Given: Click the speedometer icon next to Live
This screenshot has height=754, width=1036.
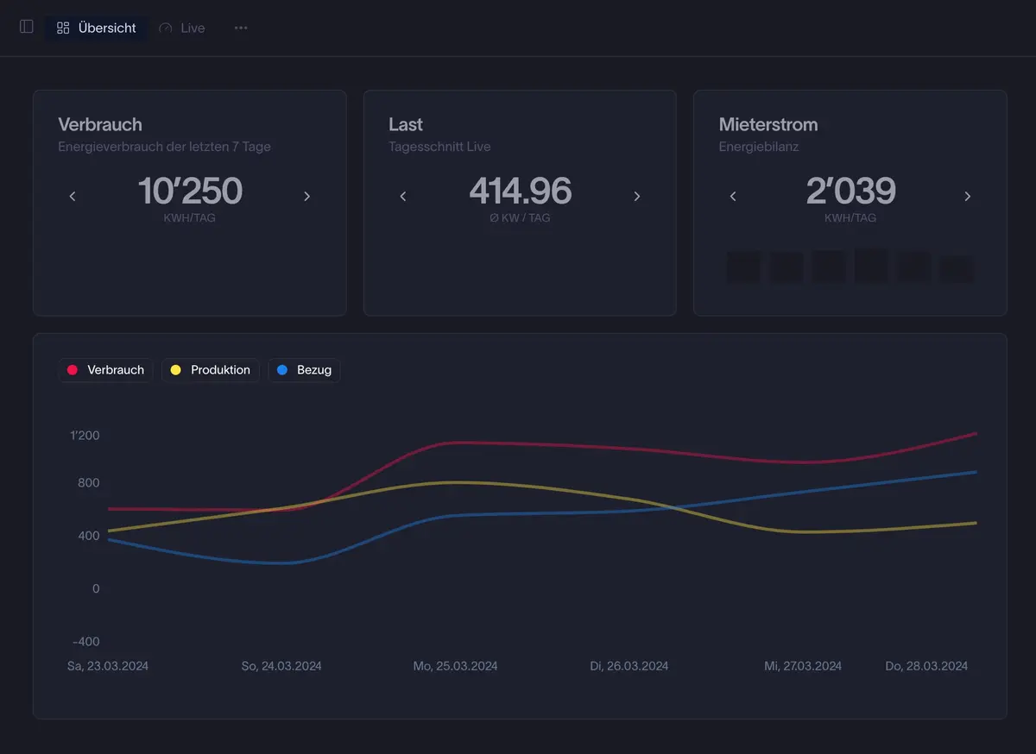Looking at the screenshot, I should click(x=164, y=27).
